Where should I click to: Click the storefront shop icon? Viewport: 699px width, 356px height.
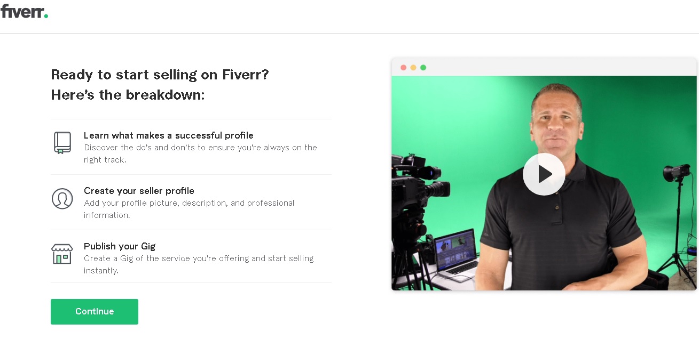62,254
